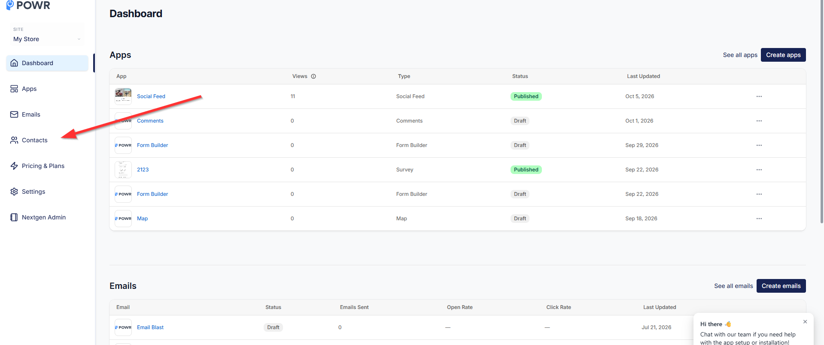Open Nextgen Admin from sidebar
Viewport: 824px width, 345px height.
coord(47,217)
